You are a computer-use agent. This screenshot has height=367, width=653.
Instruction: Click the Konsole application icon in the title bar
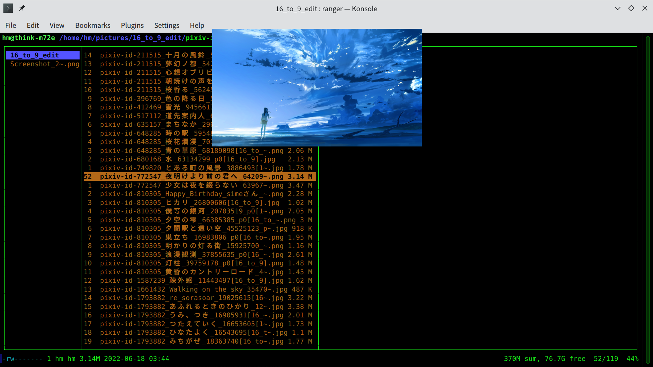[x=7, y=8]
